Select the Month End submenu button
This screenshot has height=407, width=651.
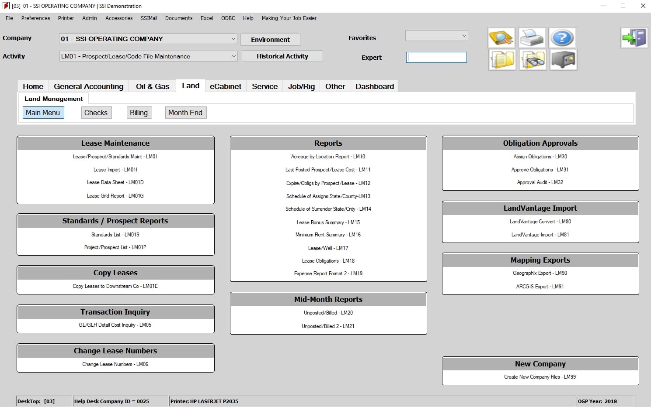pyautogui.click(x=185, y=113)
